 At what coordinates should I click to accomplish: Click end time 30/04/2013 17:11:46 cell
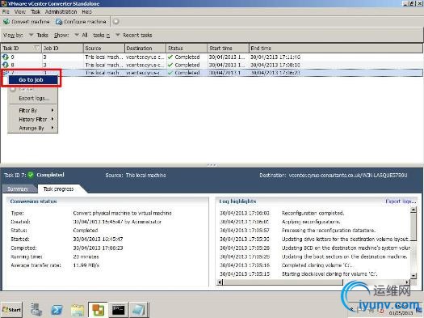(275, 57)
